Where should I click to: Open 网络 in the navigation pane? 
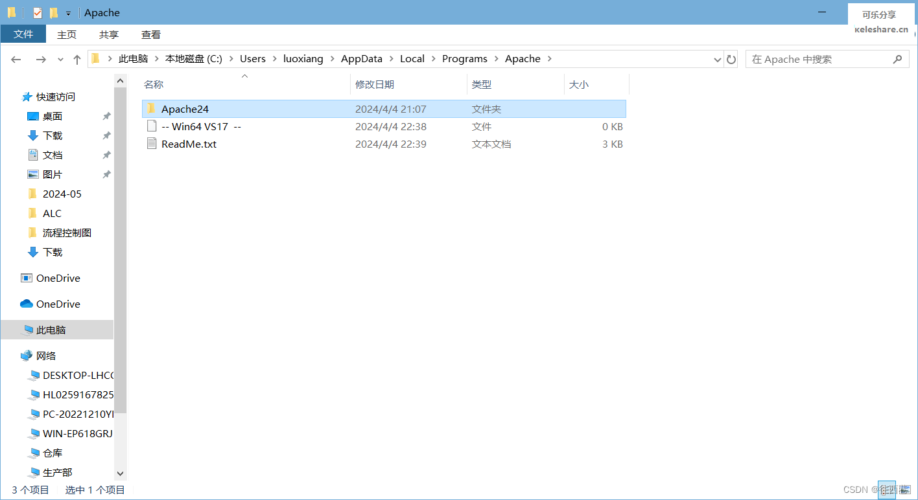tap(46, 356)
